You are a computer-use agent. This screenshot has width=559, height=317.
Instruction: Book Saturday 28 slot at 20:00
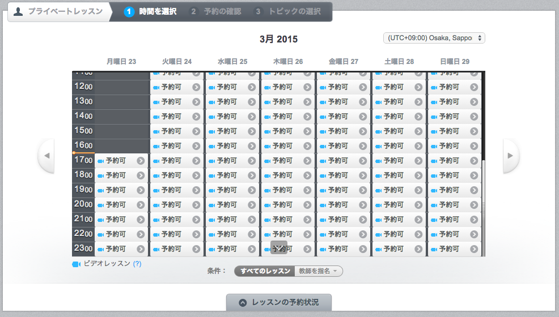pyautogui.click(x=399, y=205)
